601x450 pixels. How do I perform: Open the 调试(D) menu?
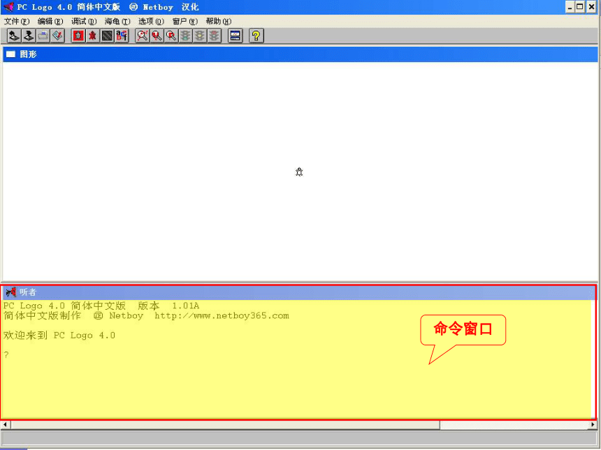84,22
